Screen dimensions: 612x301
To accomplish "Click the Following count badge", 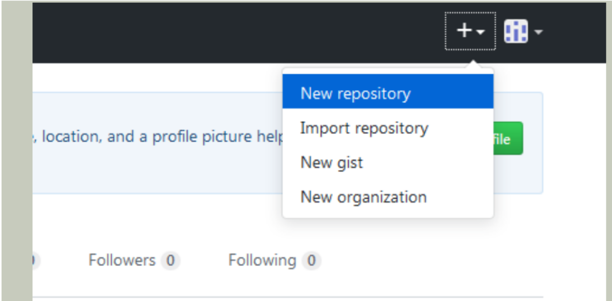I will tap(311, 260).
